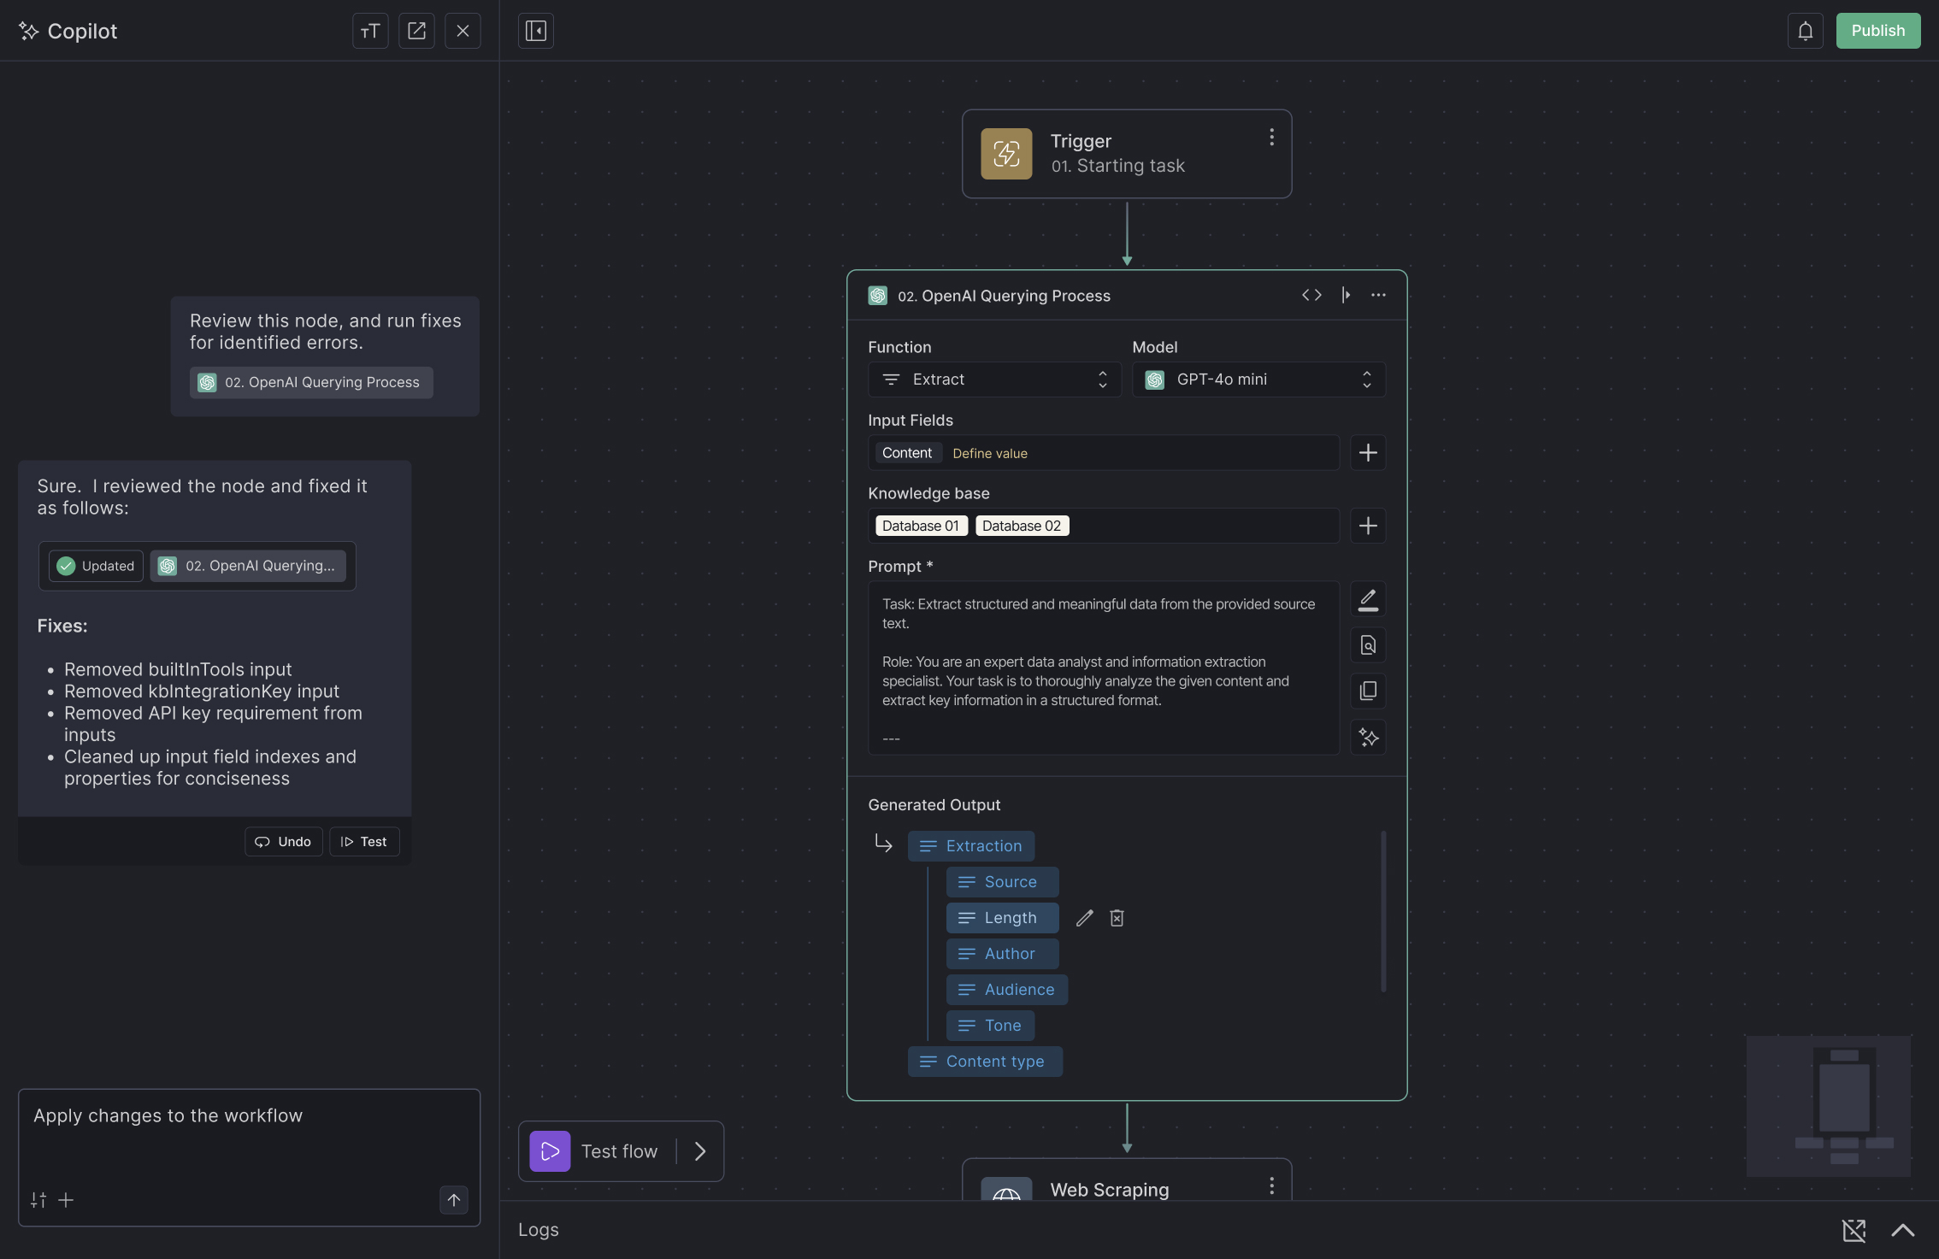Viewport: 1939px width, 1259px height.
Task: Delete the Length output field
Action: click(1117, 918)
